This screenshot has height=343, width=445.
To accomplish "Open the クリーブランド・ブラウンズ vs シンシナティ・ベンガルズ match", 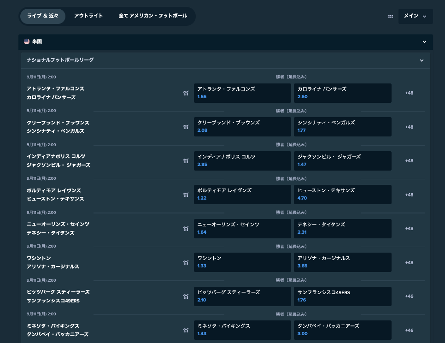I will coord(58,127).
